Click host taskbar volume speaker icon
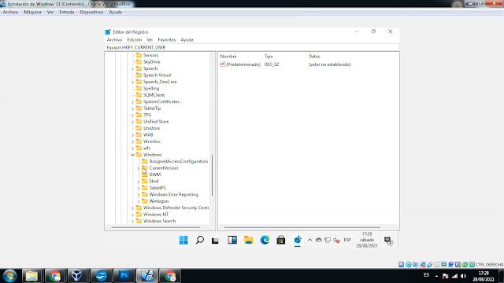504x283 pixels. (x=464, y=276)
